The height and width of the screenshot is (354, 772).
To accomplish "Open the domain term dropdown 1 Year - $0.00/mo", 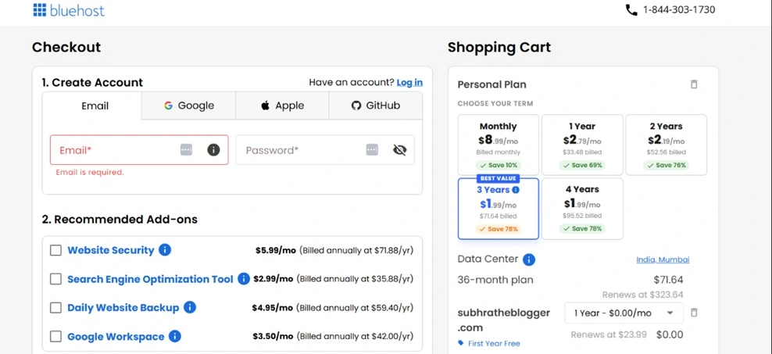I will [624, 313].
